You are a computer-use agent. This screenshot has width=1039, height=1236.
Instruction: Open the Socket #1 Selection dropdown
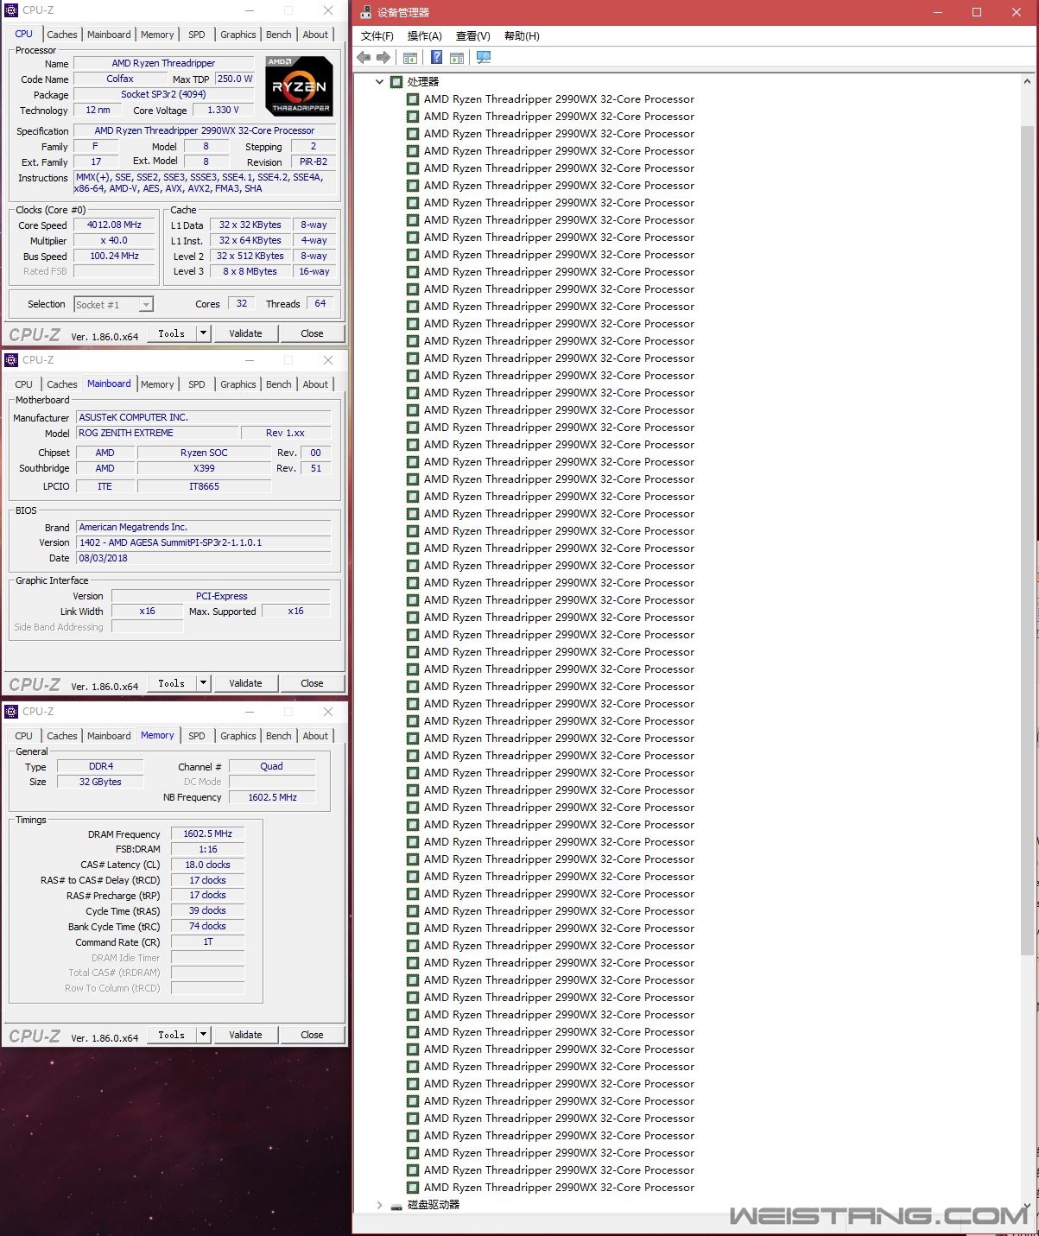[146, 305]
